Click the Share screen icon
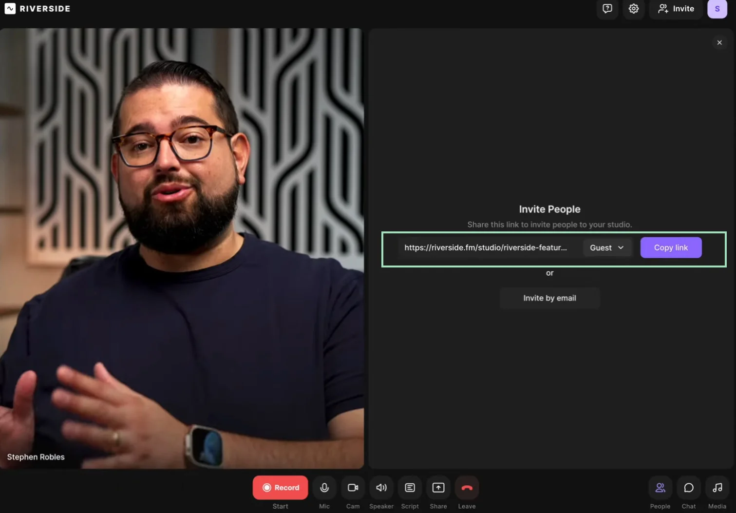 438,487
